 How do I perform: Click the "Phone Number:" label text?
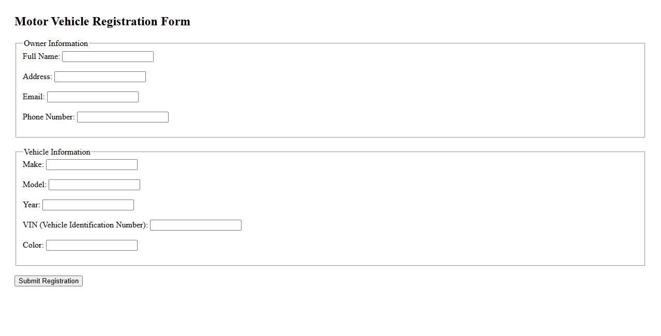(x=49, y=117)
